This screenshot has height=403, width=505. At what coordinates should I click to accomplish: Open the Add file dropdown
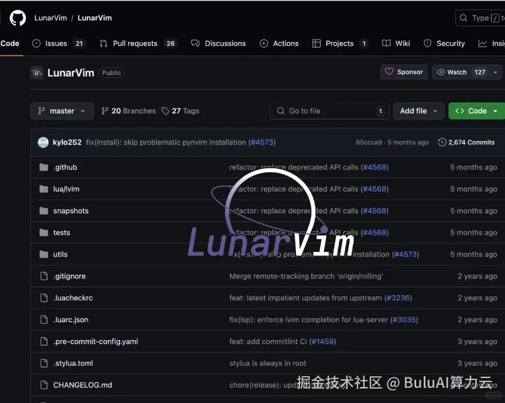tap(419, 111)
